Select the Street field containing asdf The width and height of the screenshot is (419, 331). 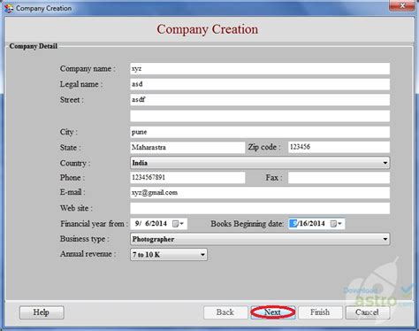tap(260, 100)
